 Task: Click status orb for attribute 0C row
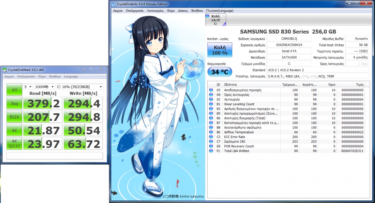pyautogui.click(x=211, y=99)
